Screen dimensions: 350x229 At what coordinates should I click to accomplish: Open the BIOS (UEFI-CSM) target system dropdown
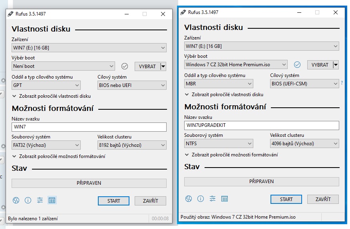304,84
